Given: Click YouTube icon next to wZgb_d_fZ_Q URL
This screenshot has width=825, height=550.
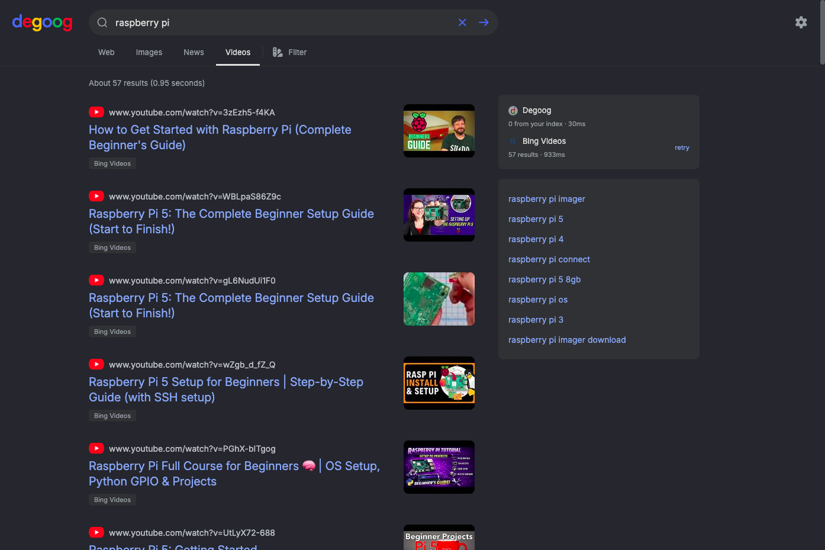Looking at the screenshot, I should pyautogui.click(x=96, y=364).
